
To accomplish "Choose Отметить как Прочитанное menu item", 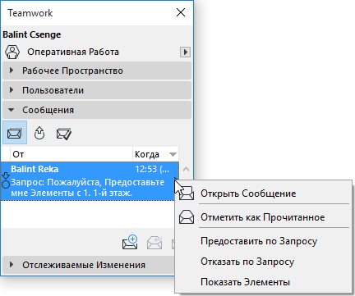I will click(x=263, y=217).
